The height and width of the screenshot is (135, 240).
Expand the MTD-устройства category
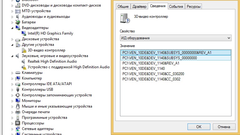12,11
